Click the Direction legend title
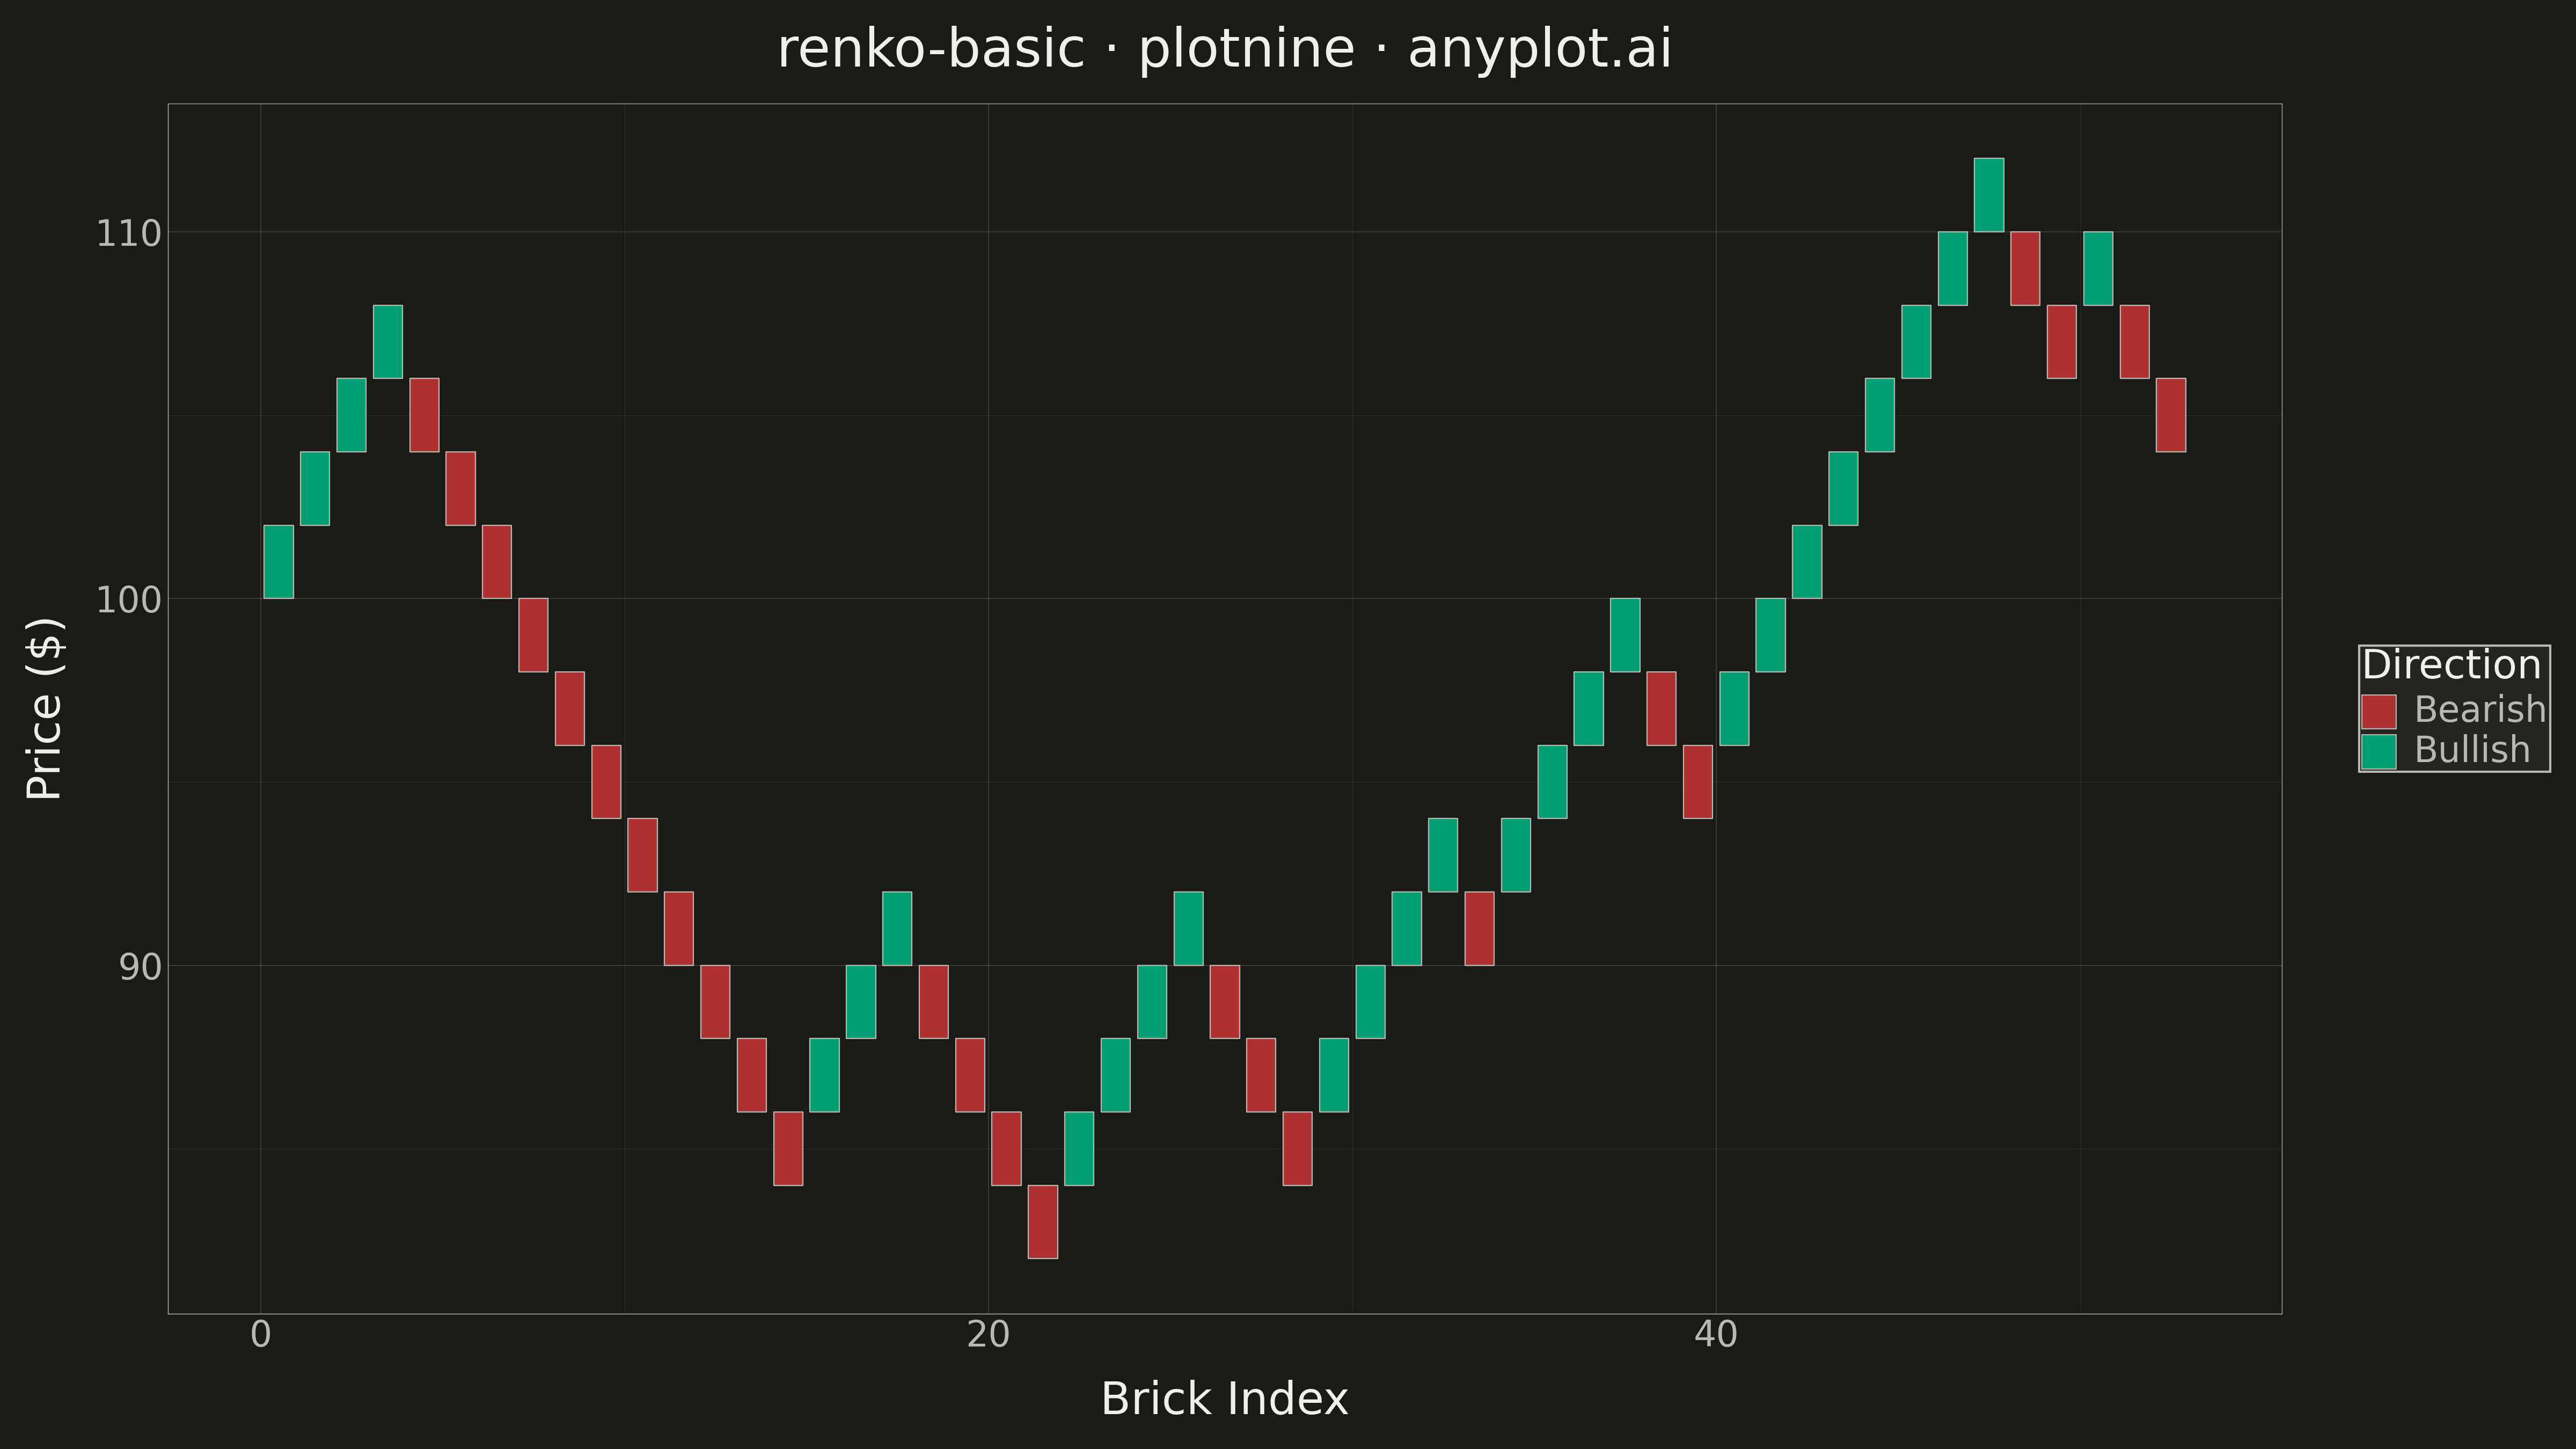Image resolution: width=2576 pixels, height=1449 pixels. click(x=2451, y=665)
